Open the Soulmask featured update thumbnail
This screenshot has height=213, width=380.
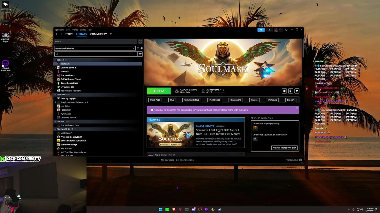(170, 135)
